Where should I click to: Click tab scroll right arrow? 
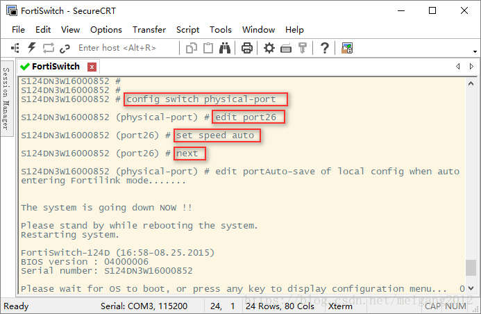point(471,66)
